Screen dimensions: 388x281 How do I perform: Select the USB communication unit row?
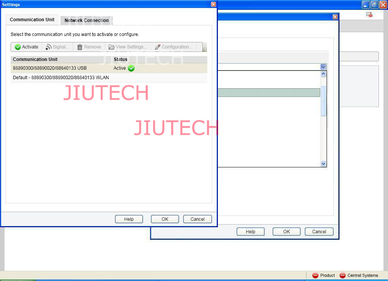[61, 68]
